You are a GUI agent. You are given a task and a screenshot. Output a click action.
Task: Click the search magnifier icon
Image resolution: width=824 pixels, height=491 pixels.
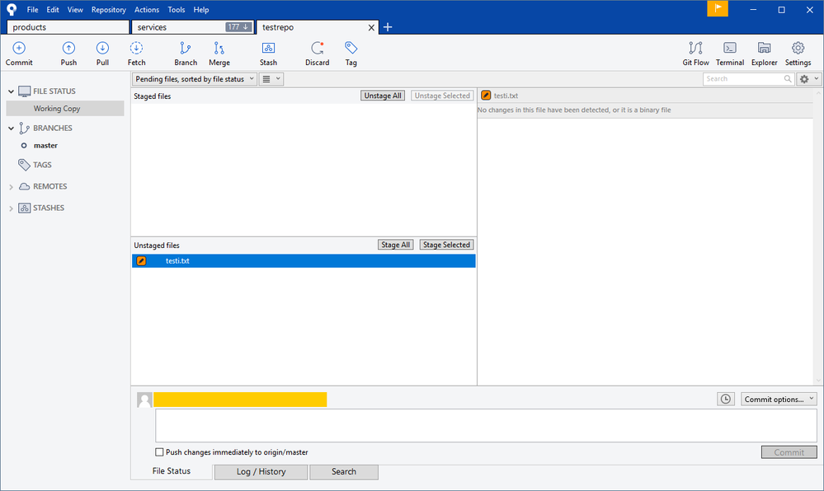click(788, 79)
